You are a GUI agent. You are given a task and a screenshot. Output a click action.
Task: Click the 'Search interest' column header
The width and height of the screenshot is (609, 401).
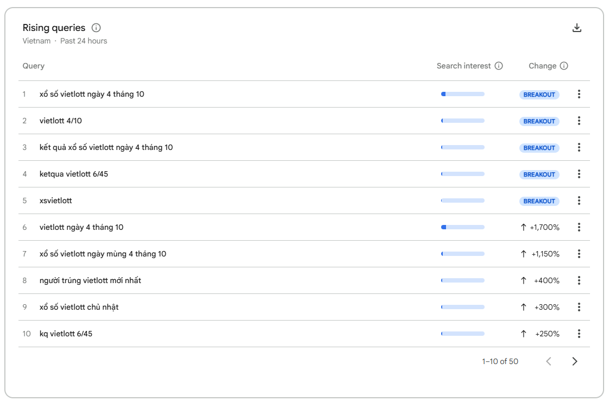pyautogui.click(x=463, y=66)
